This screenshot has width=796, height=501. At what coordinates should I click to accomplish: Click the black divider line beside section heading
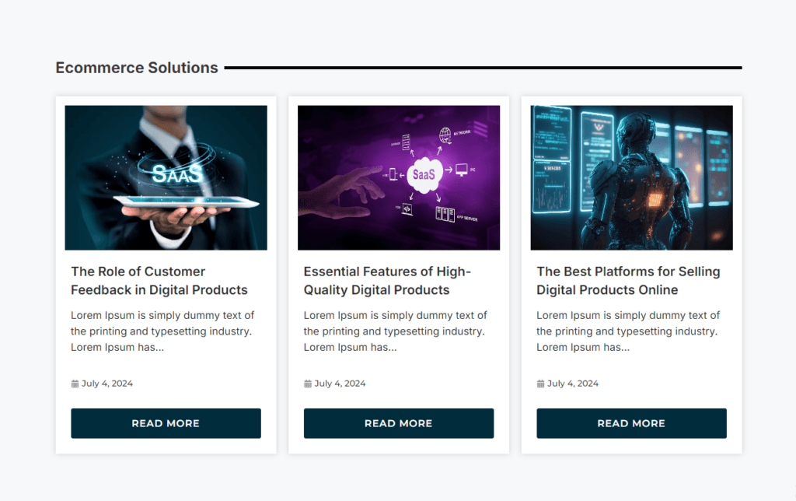483,68
